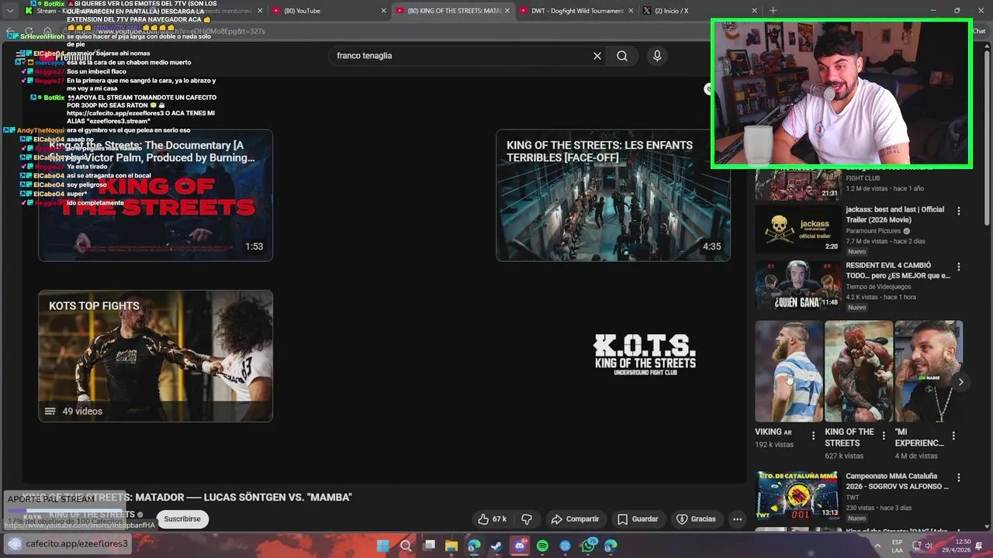993x558 pixels.
Task: Open more actions ellipsis under the video
Action: click(x=737, y=519)
